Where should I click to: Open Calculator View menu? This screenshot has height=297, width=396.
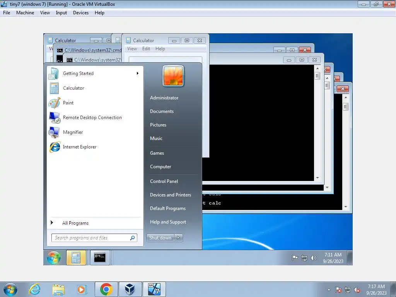tap(132, 49)
